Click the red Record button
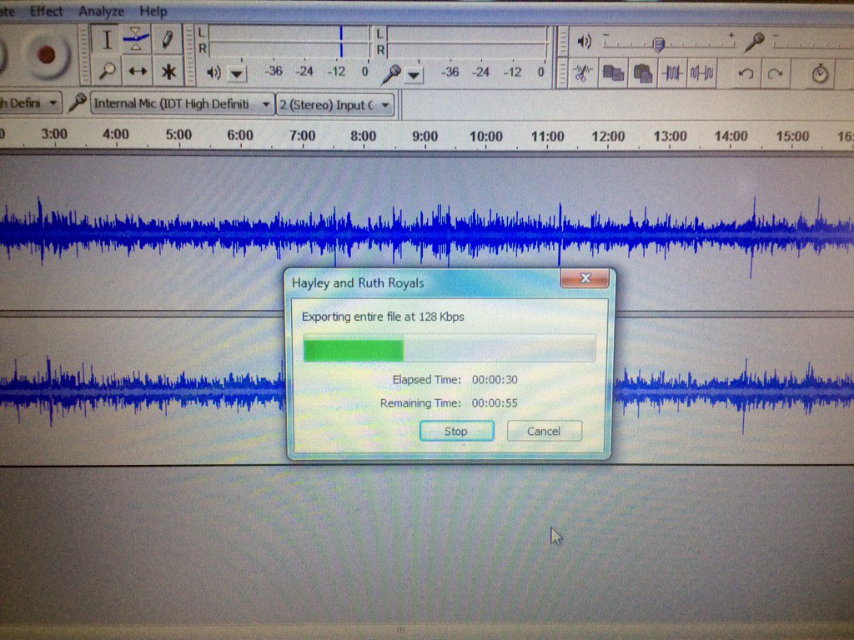Viewport: 854px width, 640px height. coord(47,54)
